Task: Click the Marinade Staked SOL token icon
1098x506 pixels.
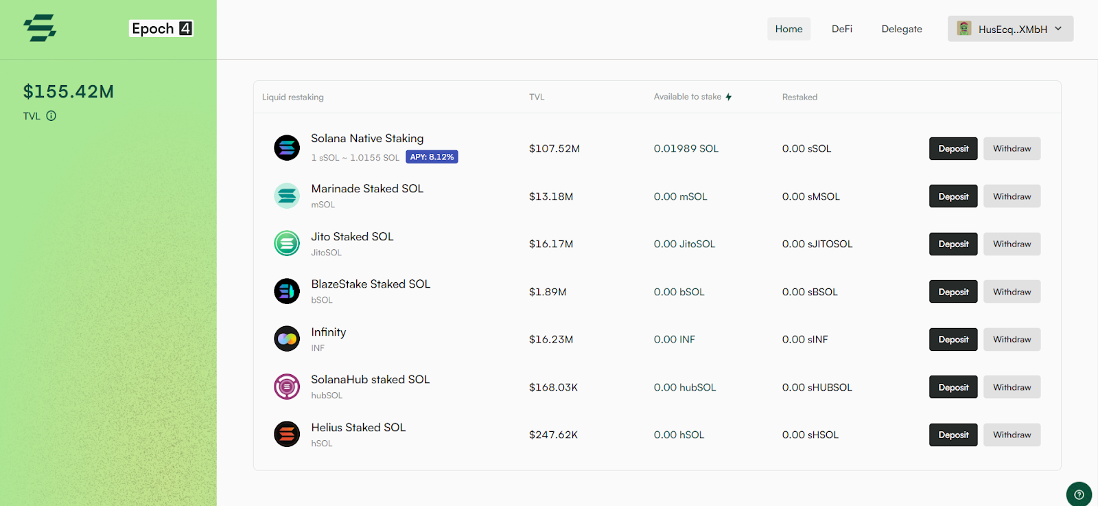Action: (287, 196)
